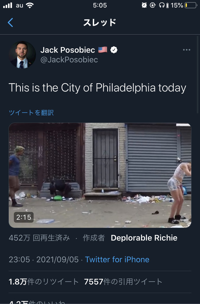Open the @JackPosobiec handle
This screenshot has width=200, height=304.
pyautogui.click(x=69, y=60)
